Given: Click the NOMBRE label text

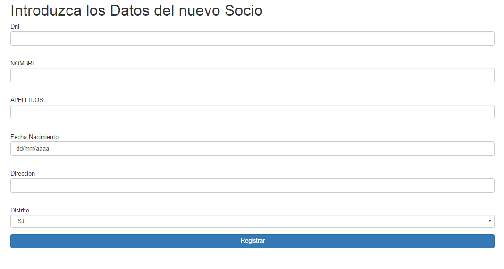Looking at the screenshot, I should [x=23, y=63].
